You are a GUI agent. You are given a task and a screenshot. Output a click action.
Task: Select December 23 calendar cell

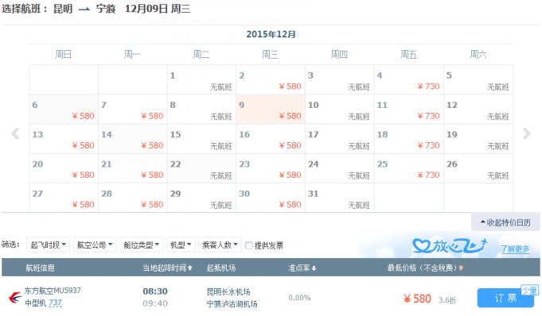(x=271, y=168)
